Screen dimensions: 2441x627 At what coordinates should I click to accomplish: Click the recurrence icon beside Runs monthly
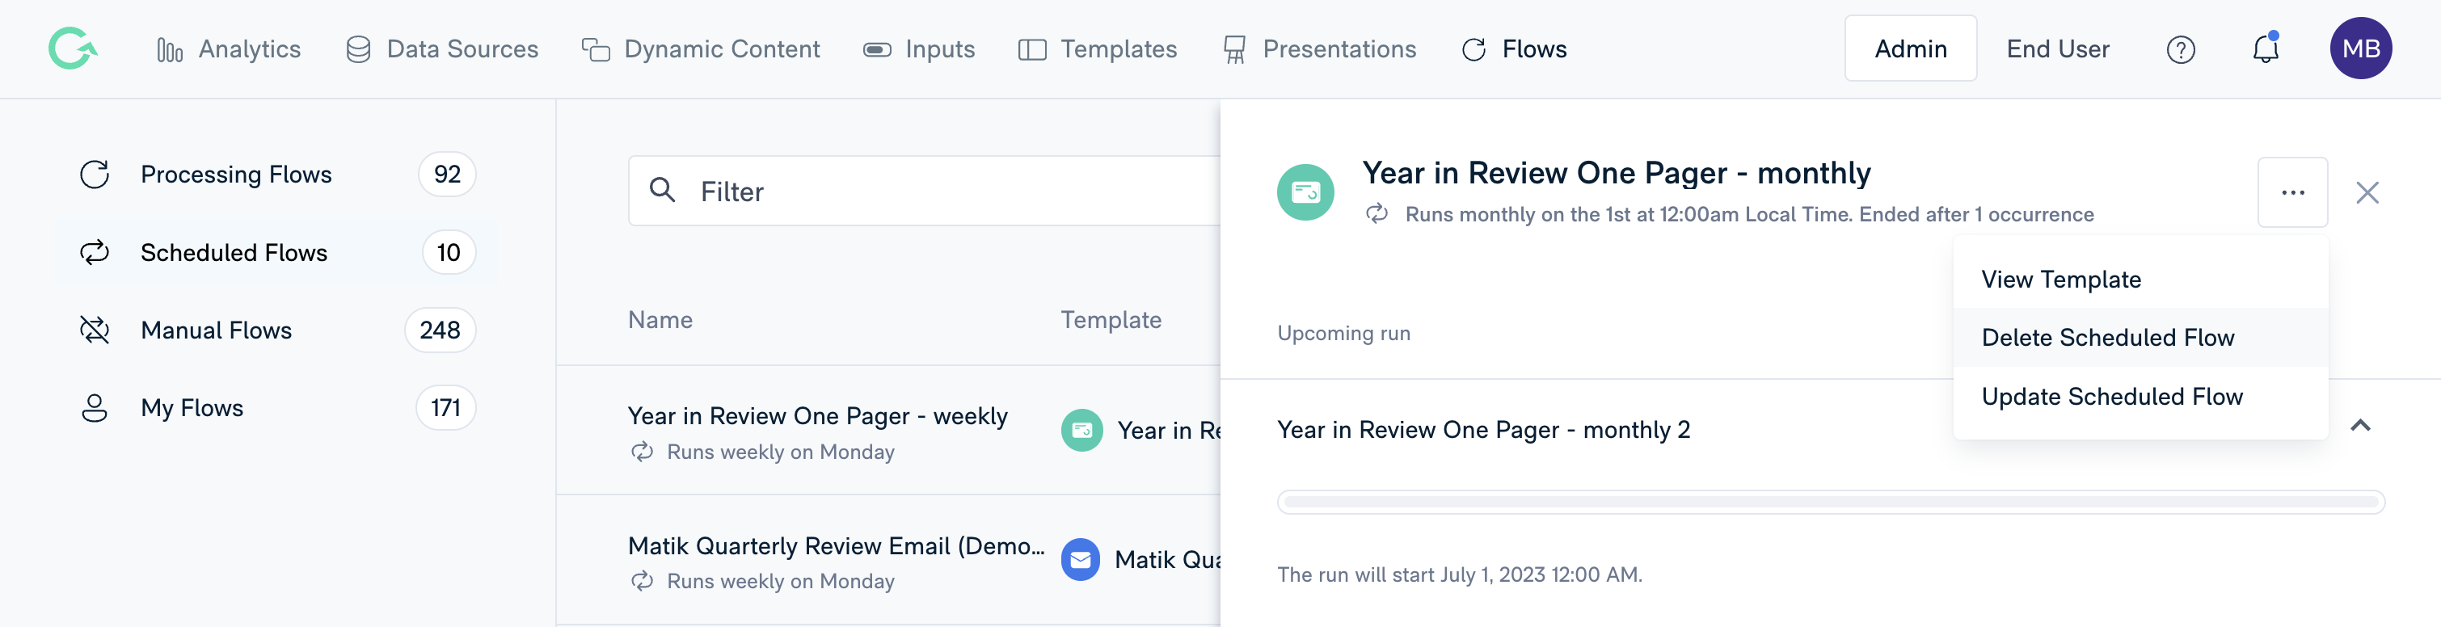pos(1376,214)
